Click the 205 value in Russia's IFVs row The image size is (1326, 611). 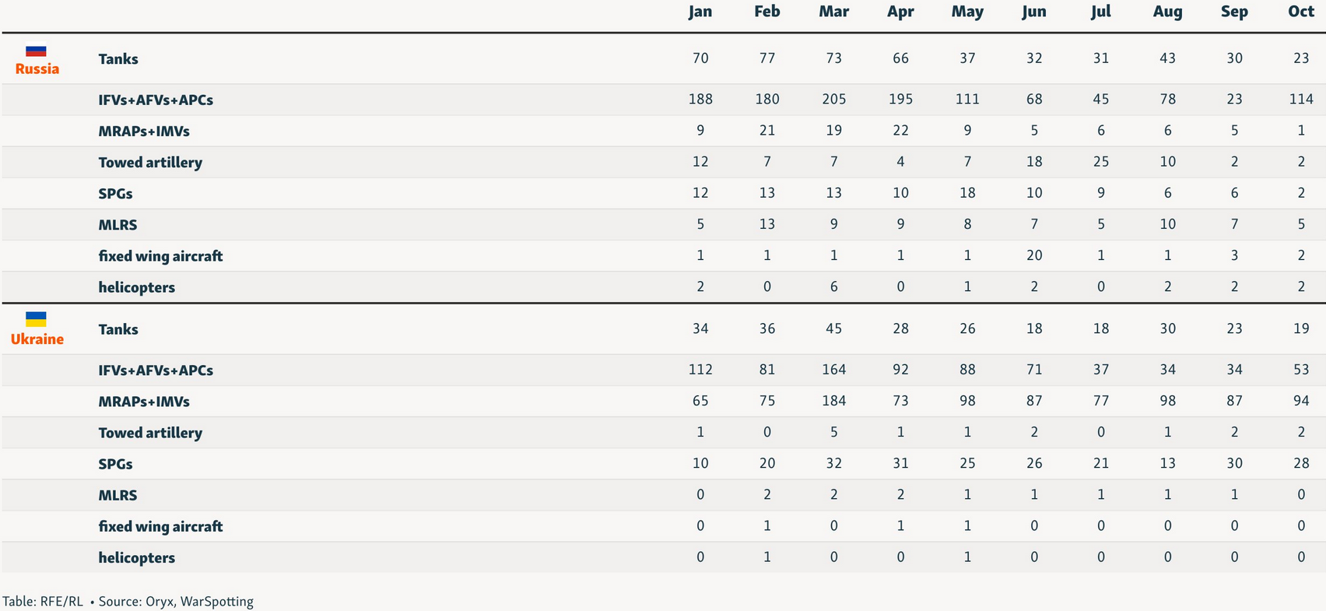click(x=833, y=100)
